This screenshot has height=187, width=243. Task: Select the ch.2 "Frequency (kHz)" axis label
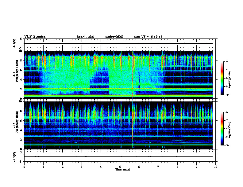[x=17, y=121]
